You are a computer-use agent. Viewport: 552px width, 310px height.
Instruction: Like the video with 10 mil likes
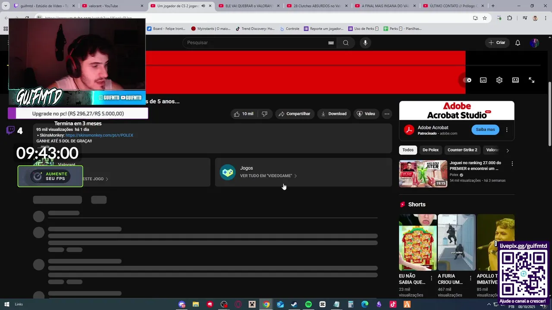tap(243, 114)
